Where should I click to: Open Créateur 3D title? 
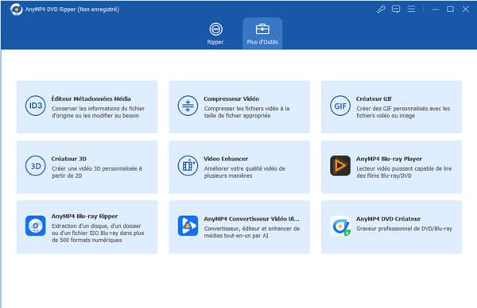[x=68, y=159]
